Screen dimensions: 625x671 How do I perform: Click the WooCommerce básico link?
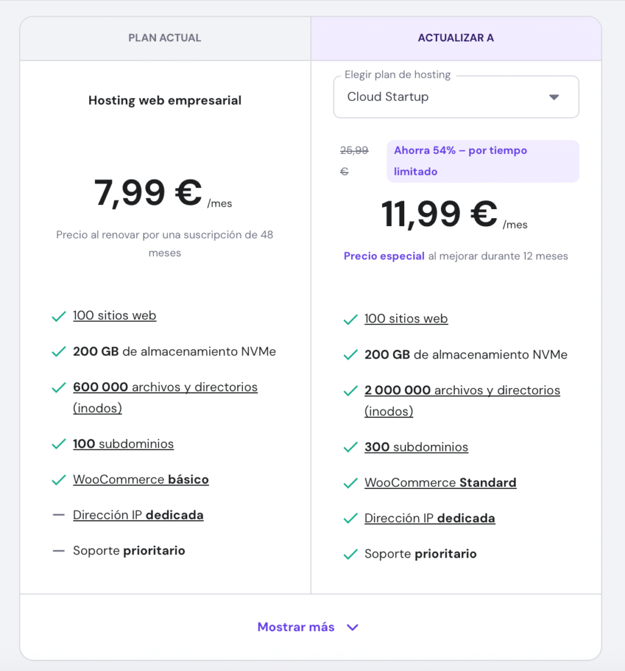click(140, 479)
